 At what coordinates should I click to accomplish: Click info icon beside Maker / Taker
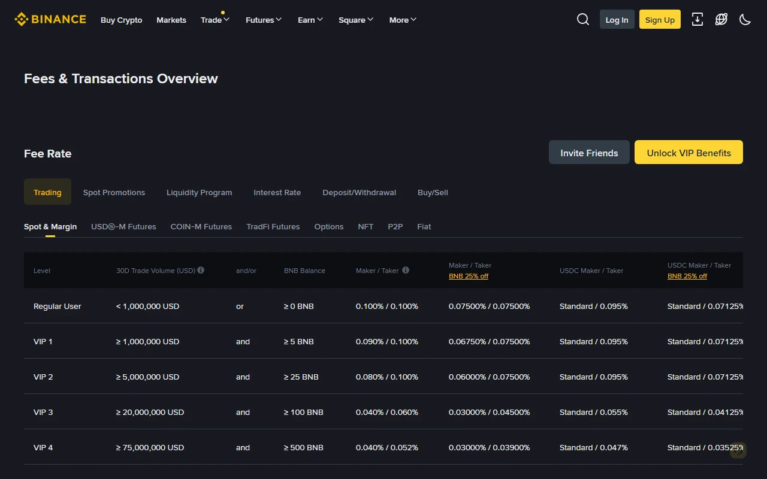click(x=406, y=270)
